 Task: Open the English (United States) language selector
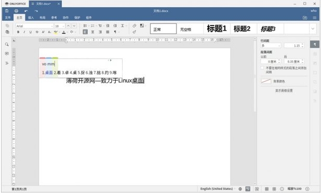[x=218, y=189]
